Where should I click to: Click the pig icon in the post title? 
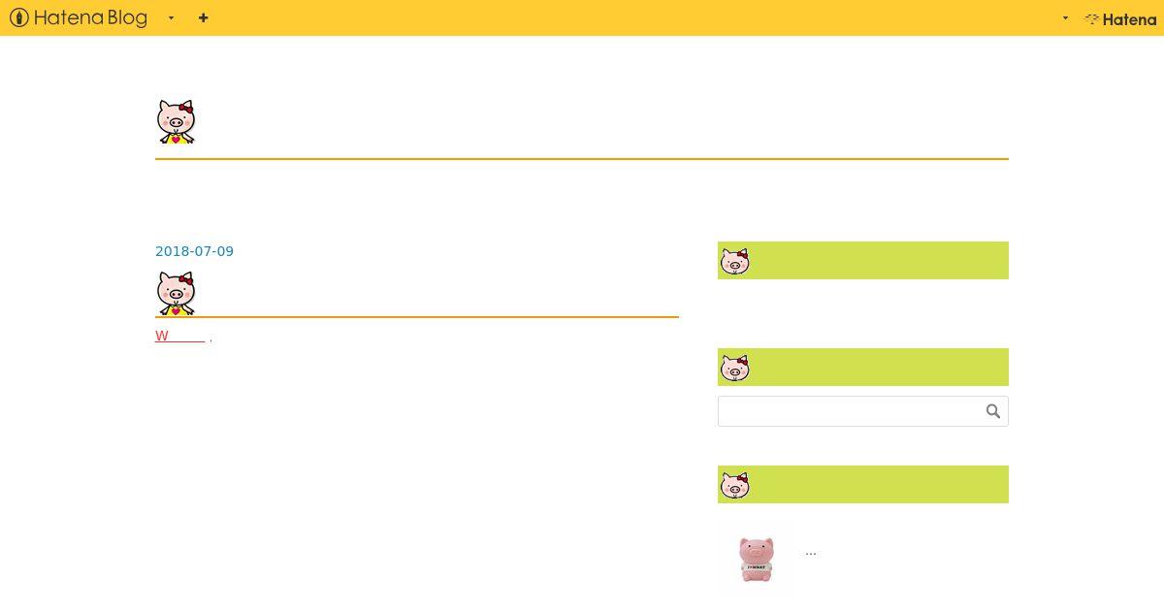176,293
